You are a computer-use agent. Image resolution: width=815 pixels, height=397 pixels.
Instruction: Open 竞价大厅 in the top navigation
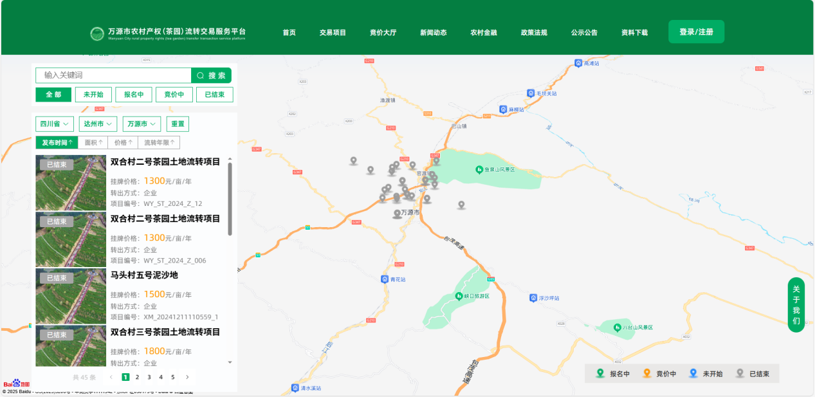(x=383, y=33)
